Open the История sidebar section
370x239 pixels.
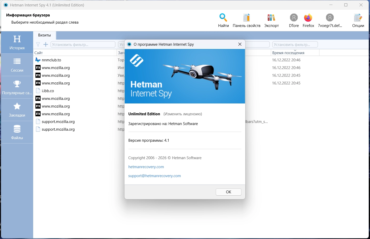pyautogui.click(x=17, y=42)
